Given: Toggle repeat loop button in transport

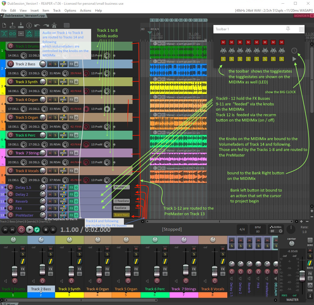Looking at the screenshot, I should click(37, 230).
